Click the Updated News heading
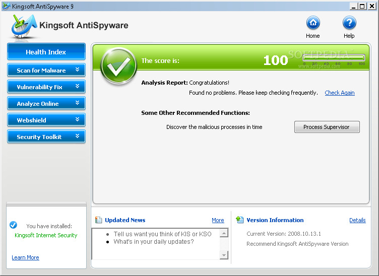The height and width of the screenshot is (276, 379). 125,220
